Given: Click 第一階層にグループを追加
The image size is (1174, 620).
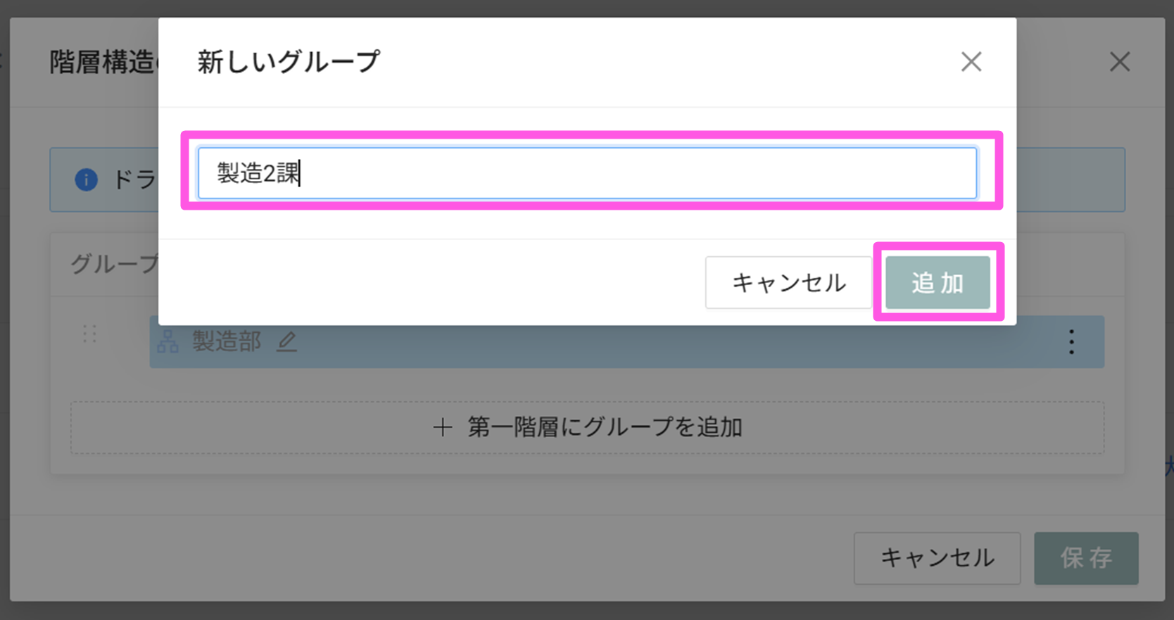Looking at the screenshot, I should pos(605,427).
